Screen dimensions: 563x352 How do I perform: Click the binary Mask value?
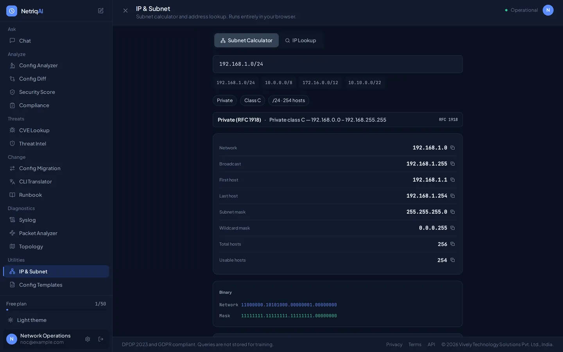point(289,316)
